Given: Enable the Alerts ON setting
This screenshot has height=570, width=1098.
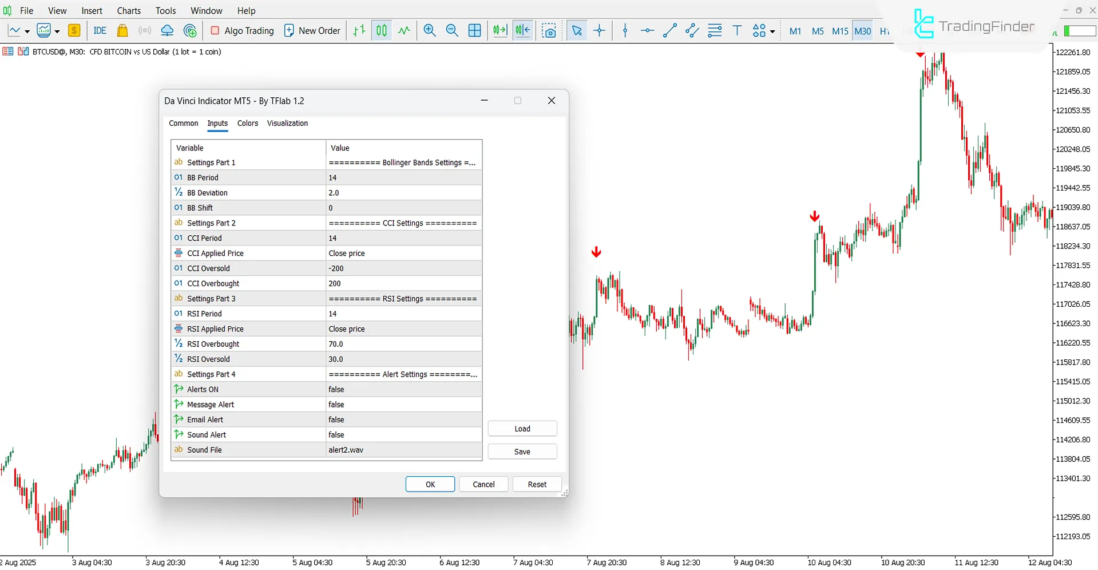Looking at the screenshot, I should pyautogui.click(x=403, y=389).
